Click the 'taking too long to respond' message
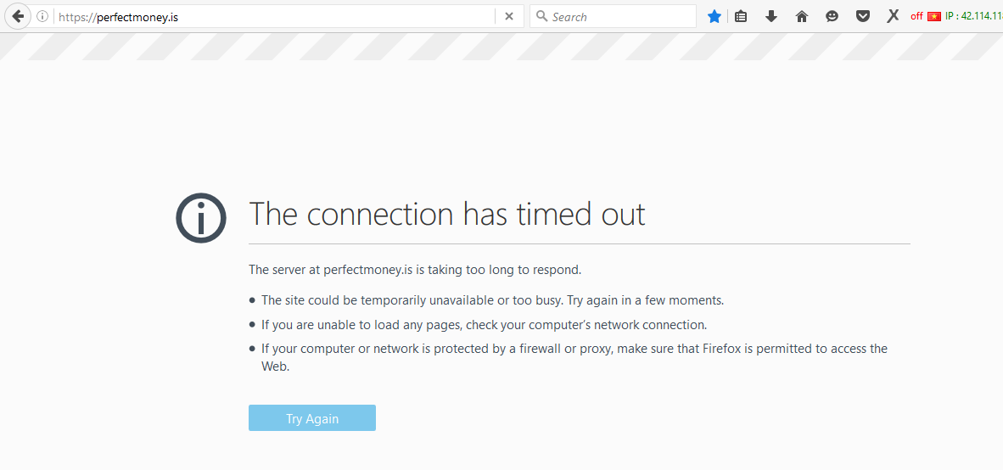 [415, 270]
